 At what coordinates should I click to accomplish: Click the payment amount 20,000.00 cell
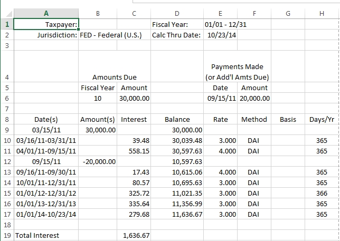(x=254, y=98)
